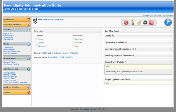Screen dimensions: 176x112
Task: Open the Configuration link under Administration
Action: coord(9,73)
